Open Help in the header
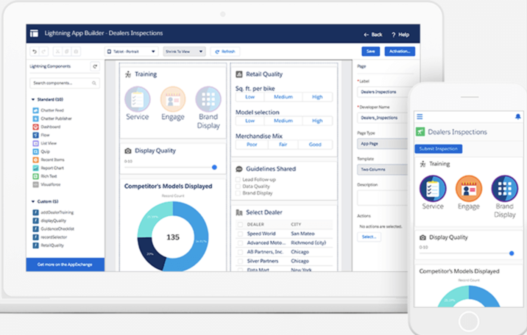Screen dimensions: 527x335 [x=401, y=34]
